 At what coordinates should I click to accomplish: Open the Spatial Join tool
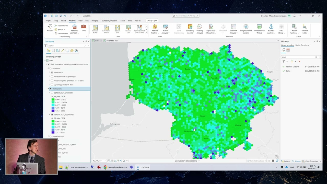pyautogui.click(x=117, y=29)
